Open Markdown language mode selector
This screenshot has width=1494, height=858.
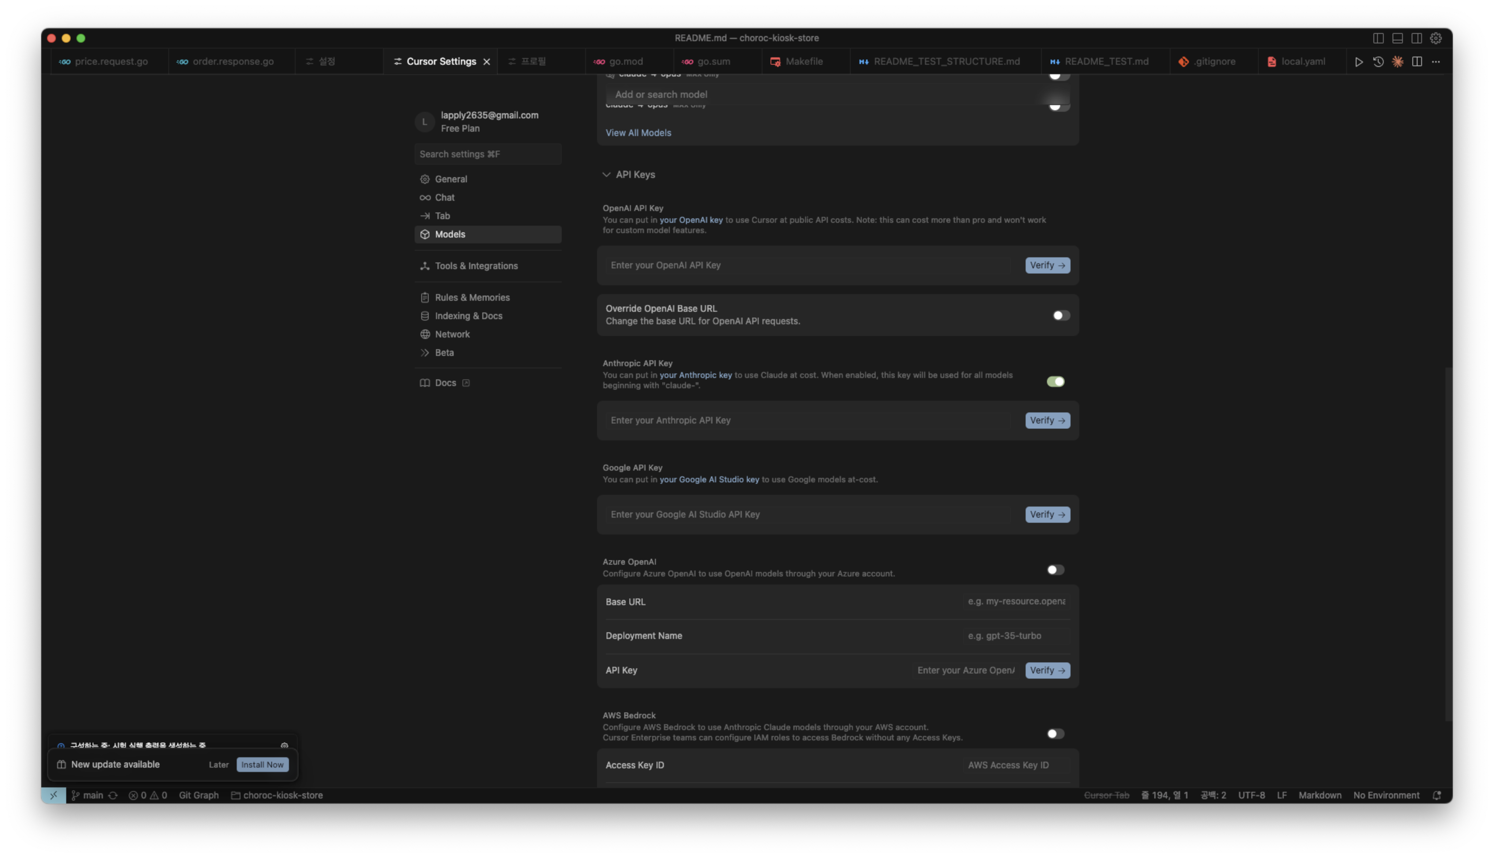[x=1320, y=796]
